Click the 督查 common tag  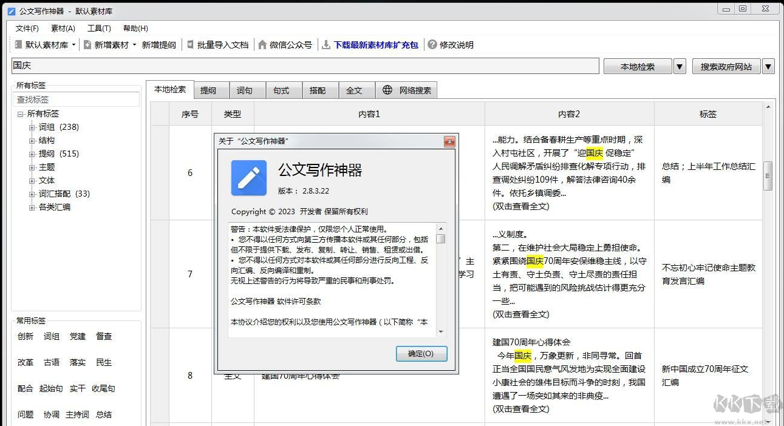pyautogui.click(x=104, y=336)
